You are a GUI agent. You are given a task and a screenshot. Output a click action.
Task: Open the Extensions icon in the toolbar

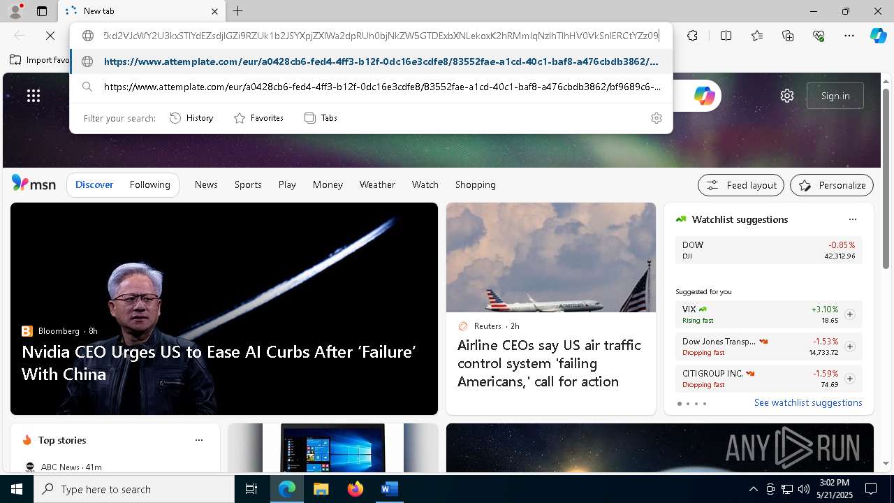point(692,36)
